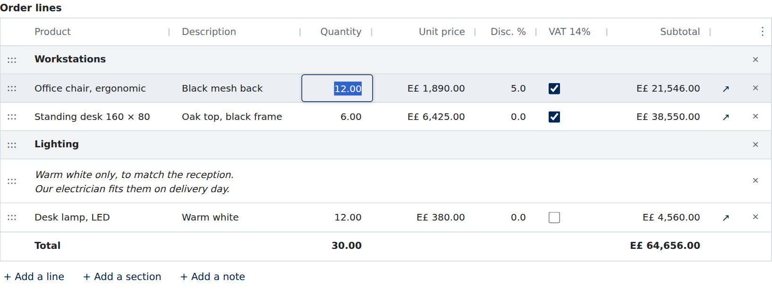The width and height of the screenshot is (772, 289).
Task: Select Standing desk unit price E£ 6,425.00
Action: click(x=436, y=117)
